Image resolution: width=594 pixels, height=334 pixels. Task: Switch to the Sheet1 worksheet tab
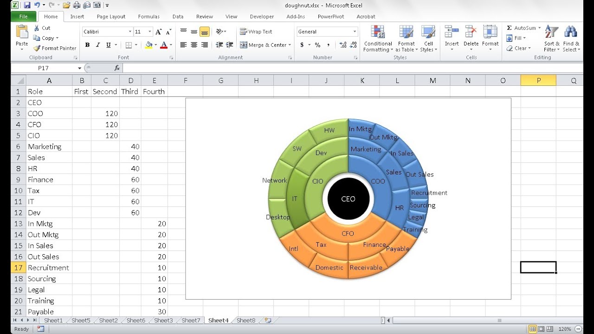53,320
